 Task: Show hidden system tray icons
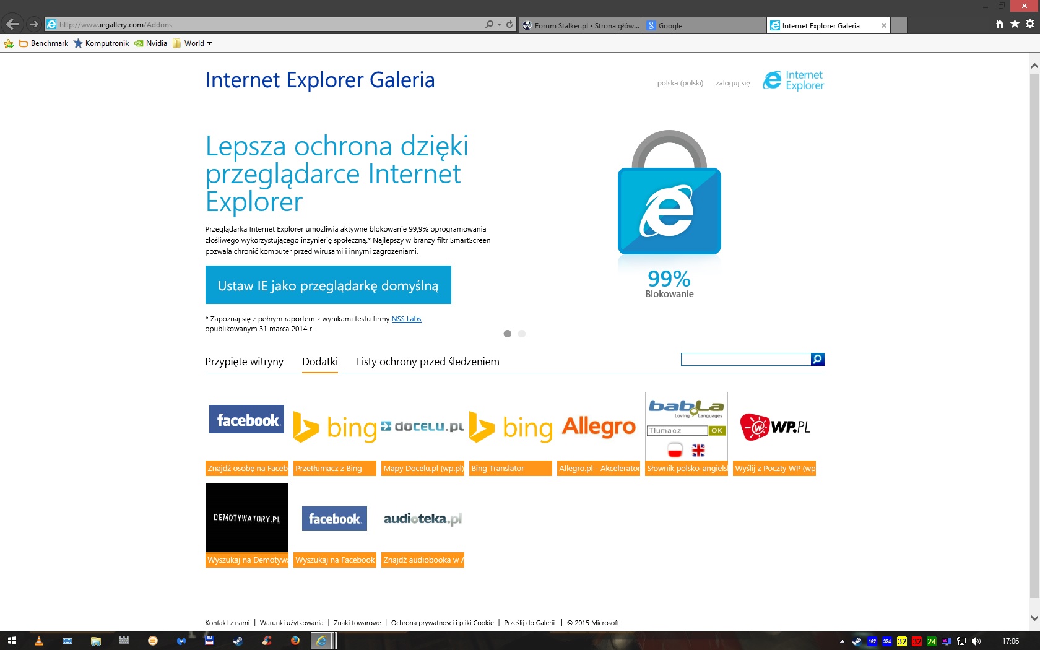[842, 641]
